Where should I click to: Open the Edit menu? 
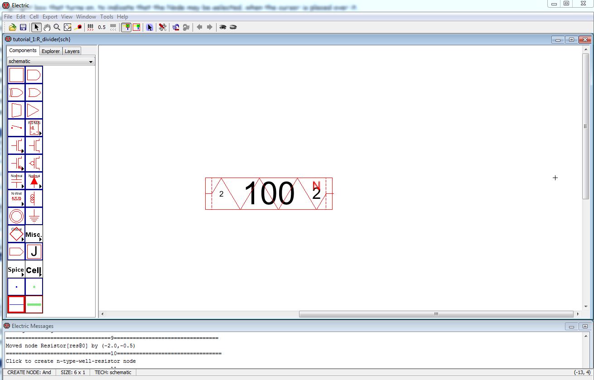click(x=21, y=17)
